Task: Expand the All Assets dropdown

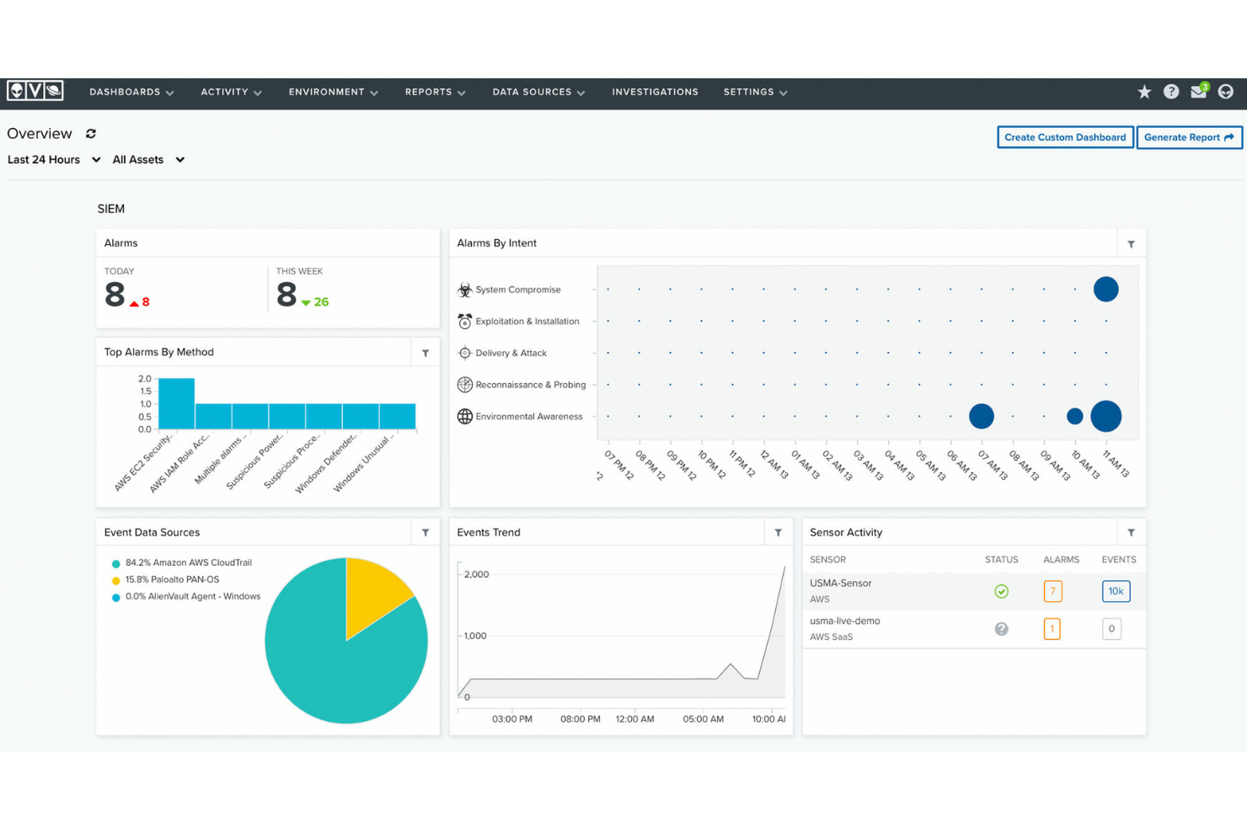Action: click(x=148, y=160)
